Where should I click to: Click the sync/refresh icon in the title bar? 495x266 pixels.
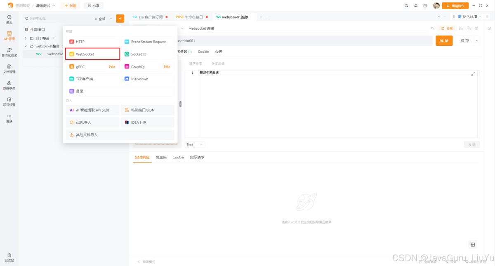(406, 5)
